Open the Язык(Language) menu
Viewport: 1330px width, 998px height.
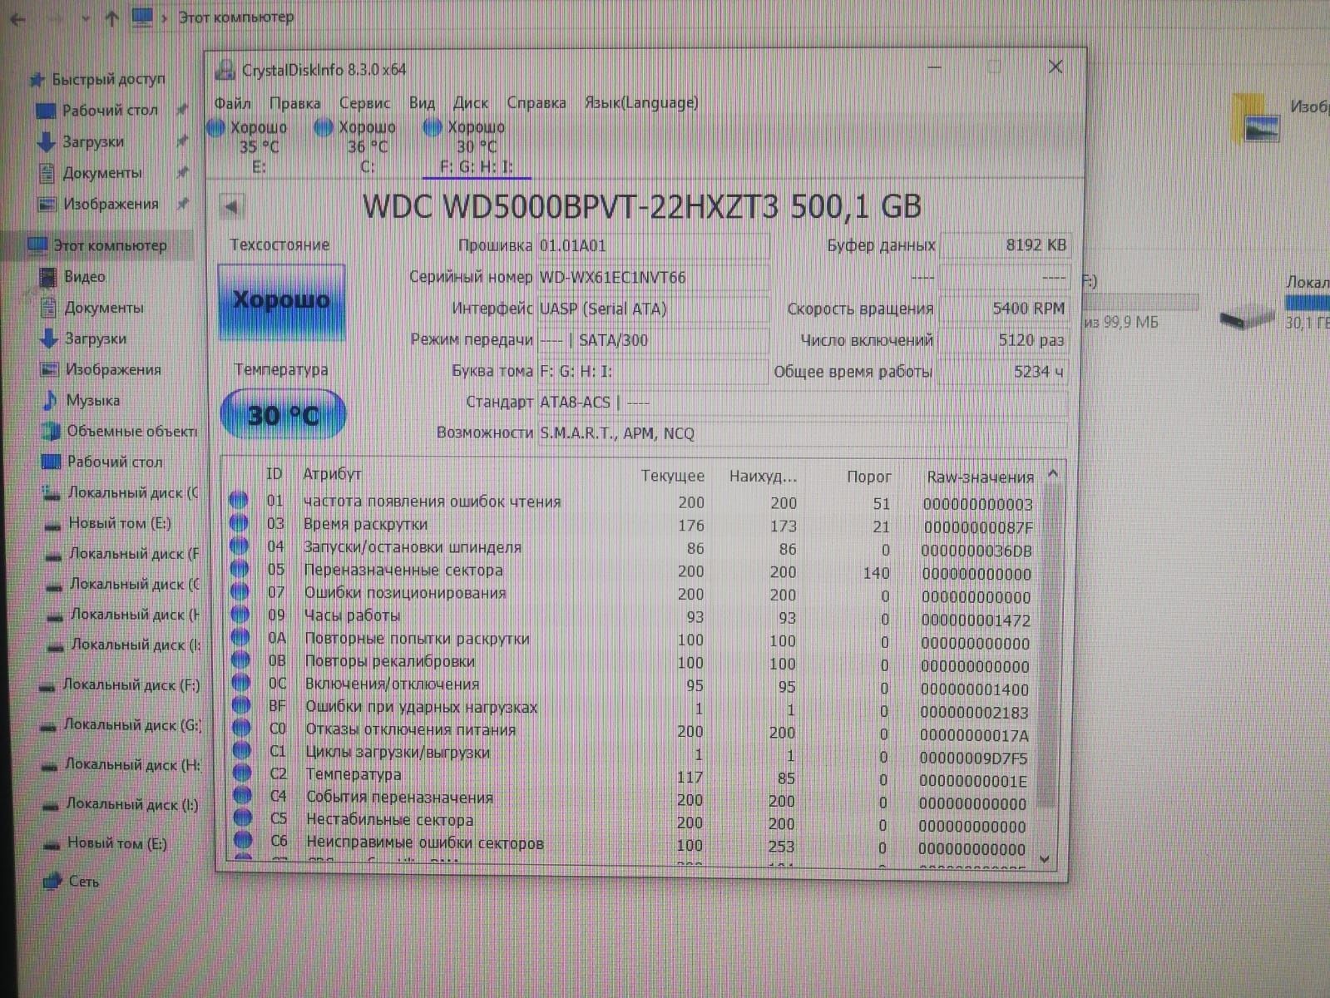[640, 102]
